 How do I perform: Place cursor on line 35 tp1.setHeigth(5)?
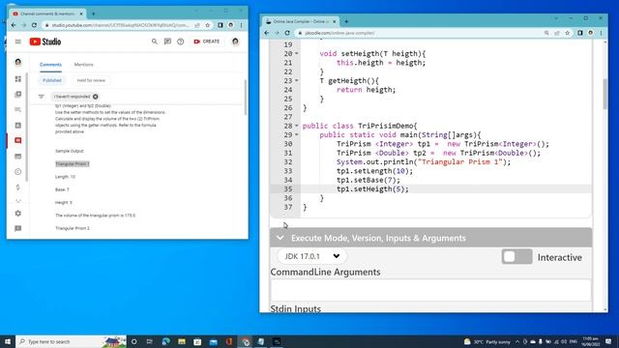click(372, 189)
